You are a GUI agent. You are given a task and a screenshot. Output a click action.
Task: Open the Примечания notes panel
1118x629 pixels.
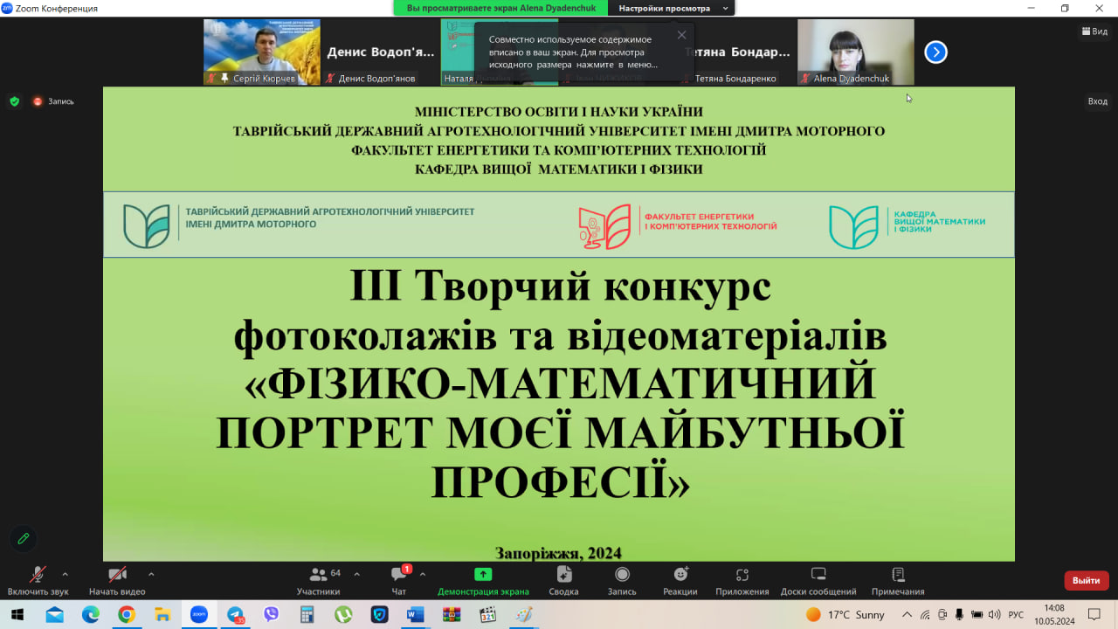898,581
